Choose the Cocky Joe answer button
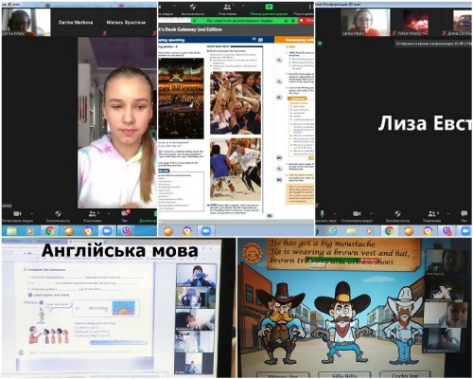473x379 pixels. [x=405, y=375]
